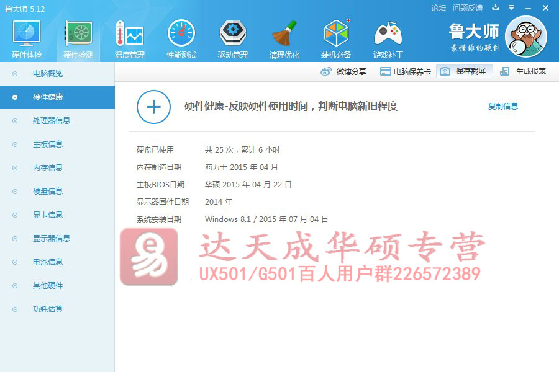Click the radio dot beside 主板信息
The image size is (559, 372).
15,144
